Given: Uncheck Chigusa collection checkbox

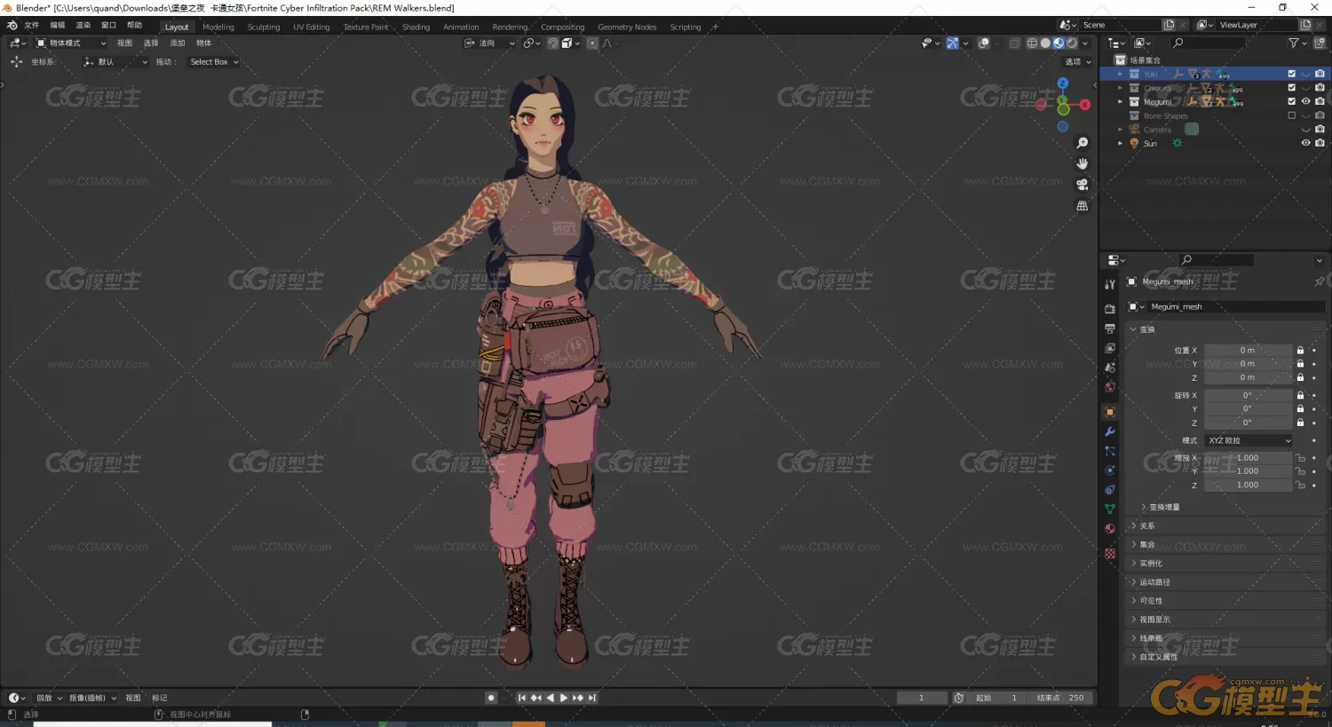Looking at the screenshot, I should point(1292,88).
